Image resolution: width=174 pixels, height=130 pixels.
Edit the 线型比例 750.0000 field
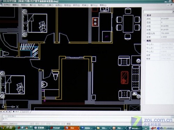tap(167, 33)
